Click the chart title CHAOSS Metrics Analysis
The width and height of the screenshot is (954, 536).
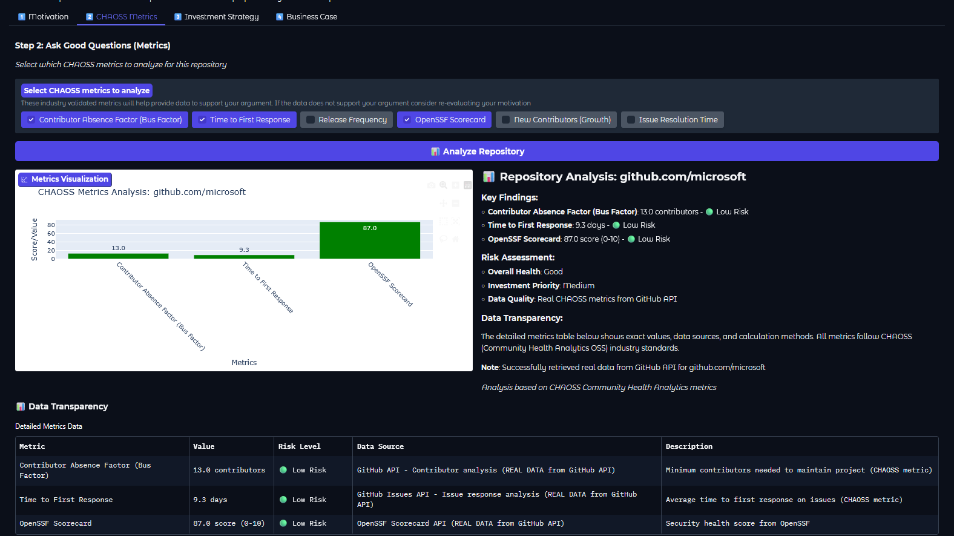pos(142,192)
